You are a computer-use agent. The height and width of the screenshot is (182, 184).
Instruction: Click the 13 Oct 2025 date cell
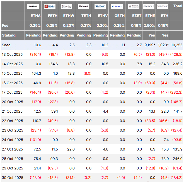click(x=12, y=54)
